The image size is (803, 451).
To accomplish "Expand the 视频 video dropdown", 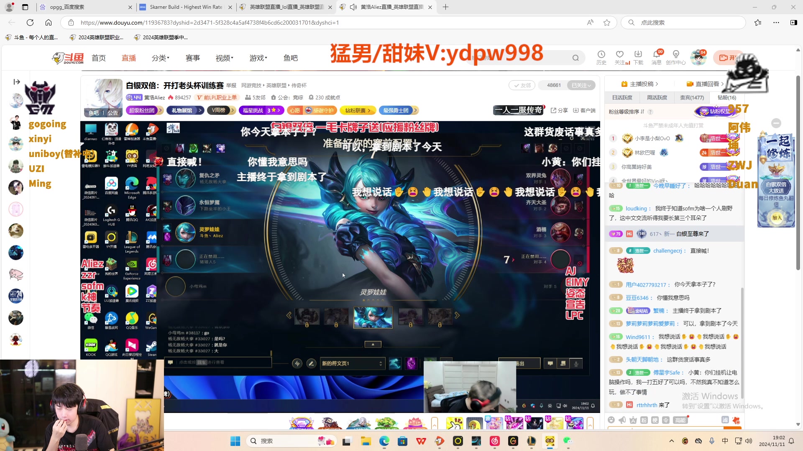I will click(x=225, y=58).
